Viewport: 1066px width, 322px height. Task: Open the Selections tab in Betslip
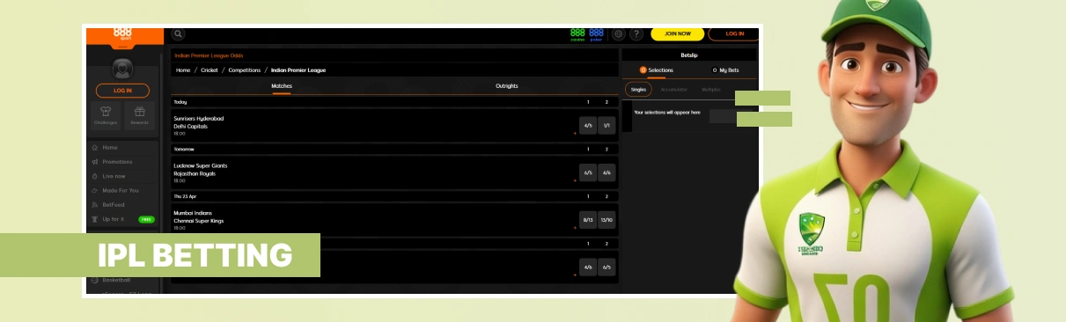(x=657, y=70)
